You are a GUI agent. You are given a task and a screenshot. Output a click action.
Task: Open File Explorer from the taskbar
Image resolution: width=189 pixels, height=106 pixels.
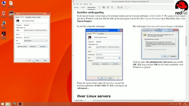8,104
